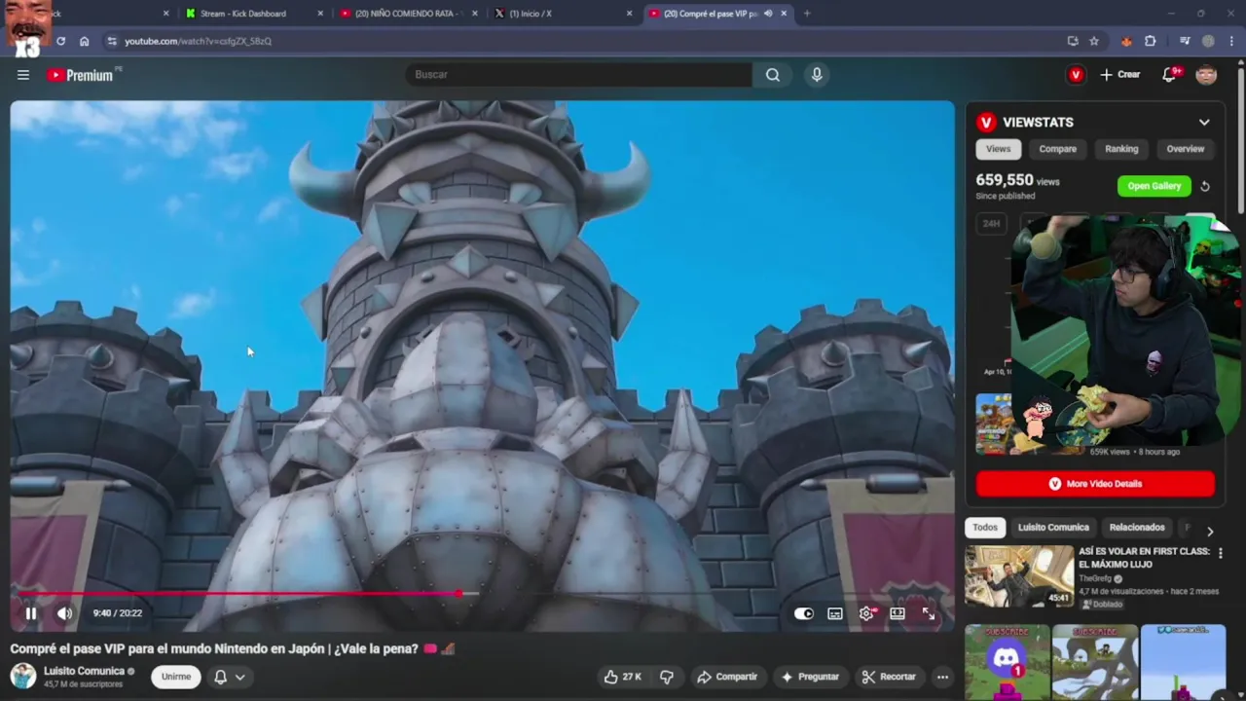Dislike the video
This screenshot has width=1246, height=701.
point(667,677)
